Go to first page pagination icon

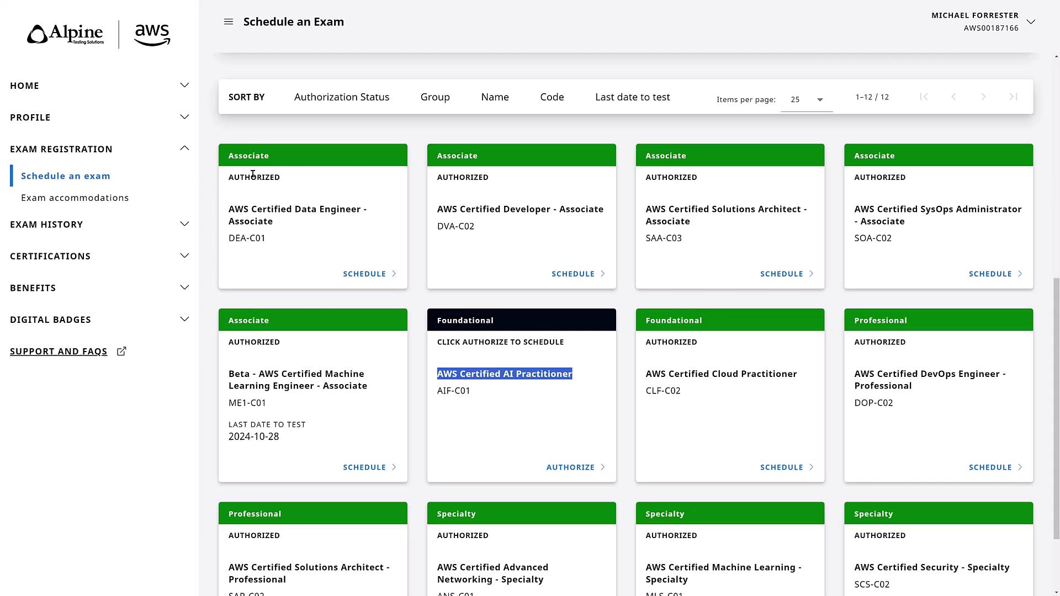tap(924, 97)
